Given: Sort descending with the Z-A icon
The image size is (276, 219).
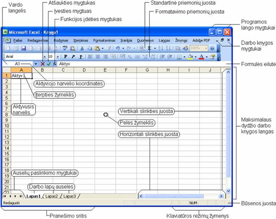Looking at the screenshot, I should click(x=168, y=48).
